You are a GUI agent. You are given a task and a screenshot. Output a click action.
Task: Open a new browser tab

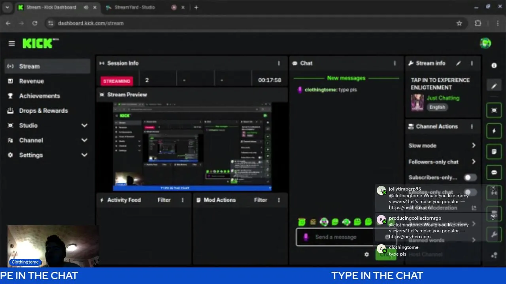coord(196,7)
